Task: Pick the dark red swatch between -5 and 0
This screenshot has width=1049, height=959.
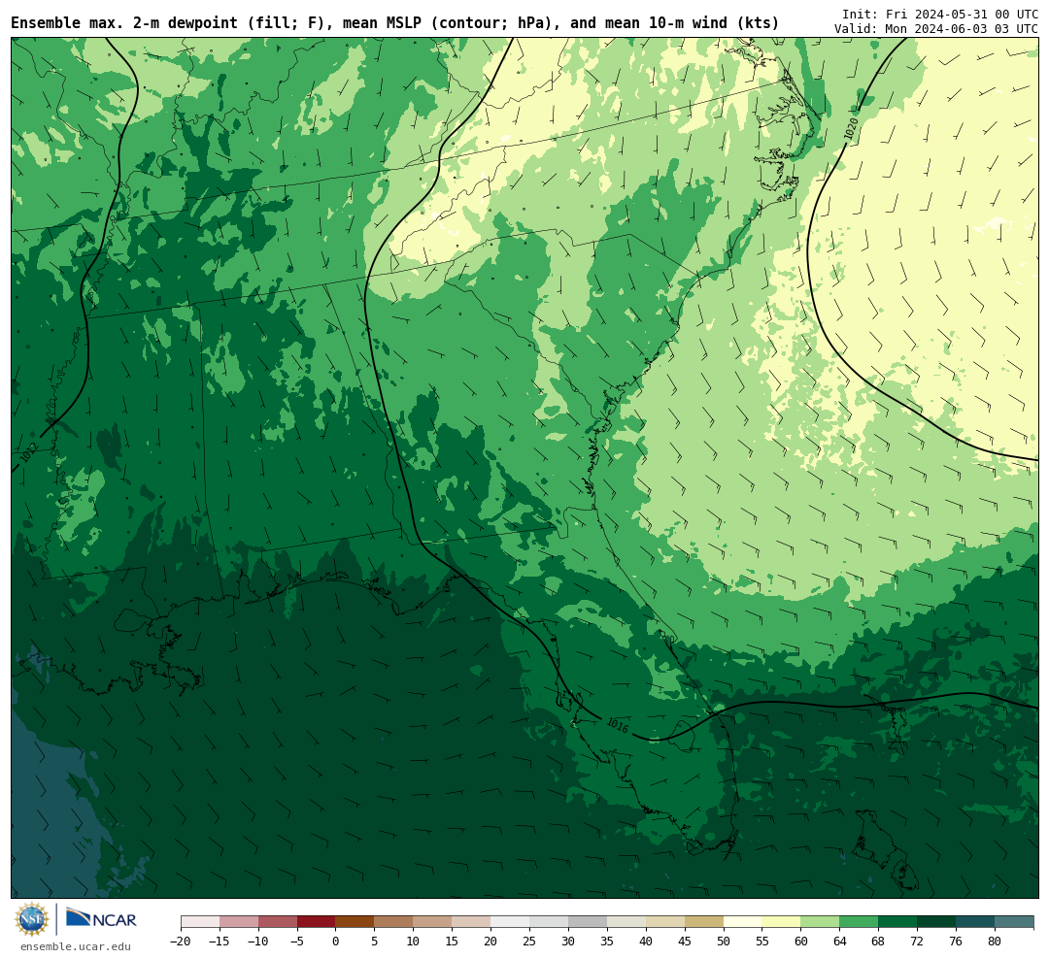Action: (317, 922)
